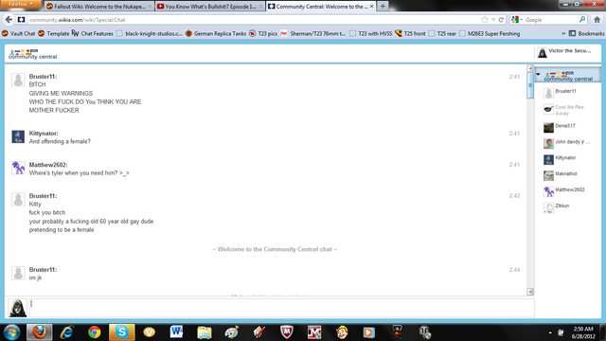Open the T25 rear bookmark
Viewport: 606px width, 341px height.
click(x=442, y=34)
